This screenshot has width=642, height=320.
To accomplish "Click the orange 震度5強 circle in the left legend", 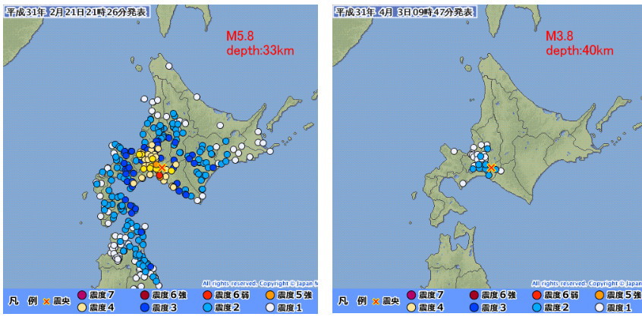I will (x=270, y=295).
